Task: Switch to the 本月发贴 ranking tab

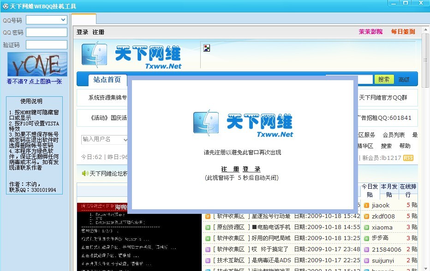Action: (x=389, y=191)
